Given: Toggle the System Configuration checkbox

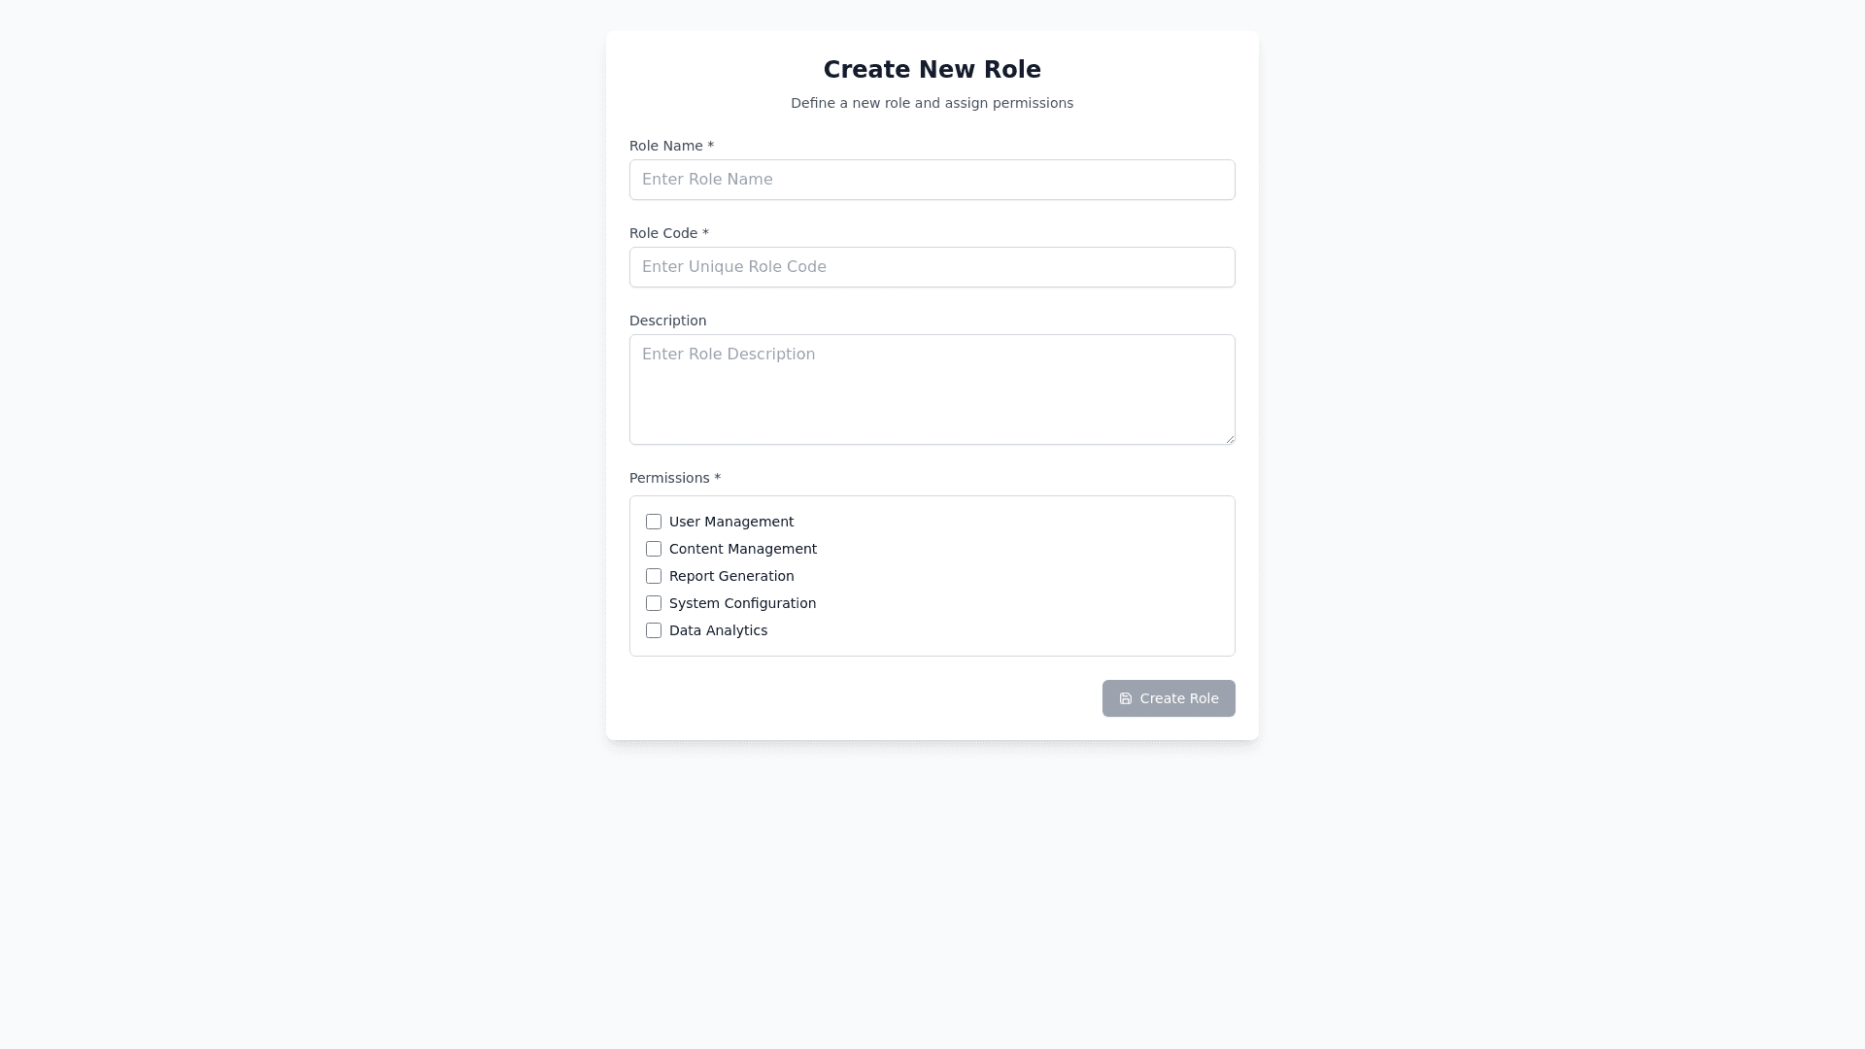Looking at the screenshot, I should click(654, 603).
